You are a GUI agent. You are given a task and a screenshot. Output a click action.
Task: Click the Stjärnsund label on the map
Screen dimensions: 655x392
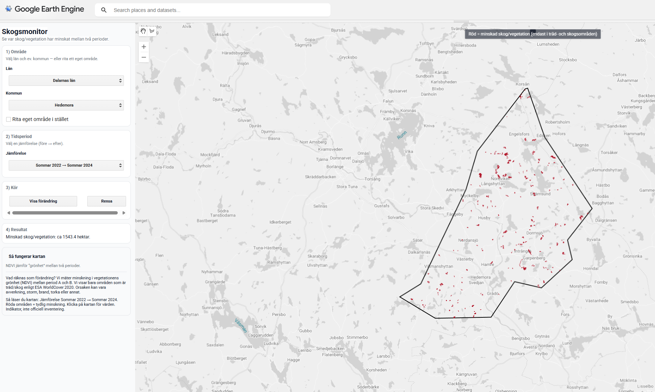pos(540,194)
